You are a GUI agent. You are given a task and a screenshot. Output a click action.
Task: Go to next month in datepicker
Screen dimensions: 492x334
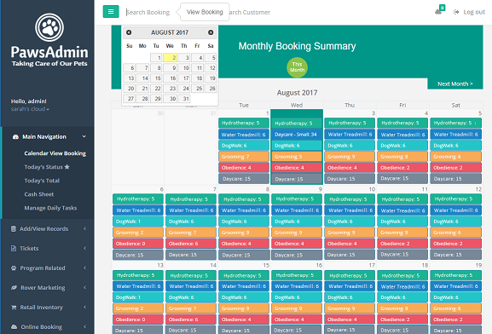coord(211,32)
